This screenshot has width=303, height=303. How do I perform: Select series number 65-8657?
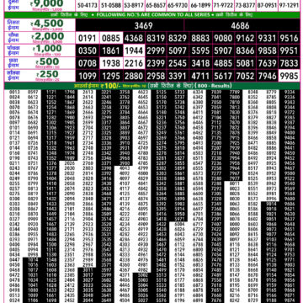coord(156,5)
